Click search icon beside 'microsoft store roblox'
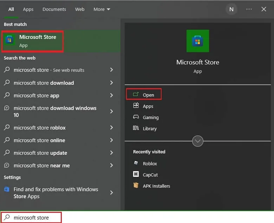 pyautogui.click(x=7, y=127)
